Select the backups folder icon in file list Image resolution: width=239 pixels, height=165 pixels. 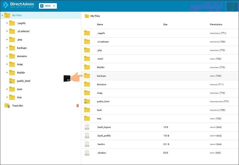(x=87, y=76)
